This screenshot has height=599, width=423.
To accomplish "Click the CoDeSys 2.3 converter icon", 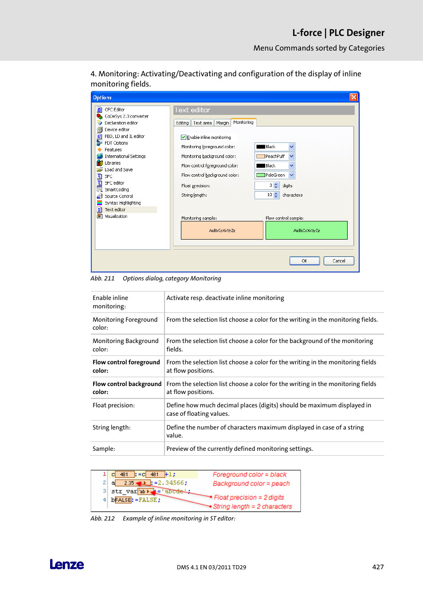I will tap(100, 116).
